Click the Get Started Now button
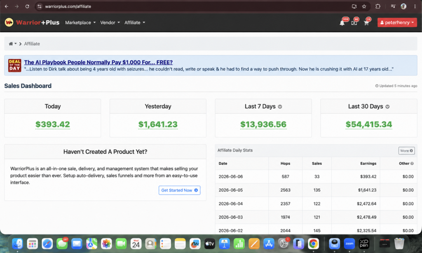Image resolution: width=422 pixels, height=253 pixels. [x=179, y=190]
